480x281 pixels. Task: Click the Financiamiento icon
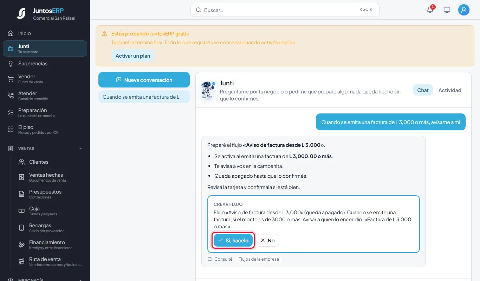[21, 245]
